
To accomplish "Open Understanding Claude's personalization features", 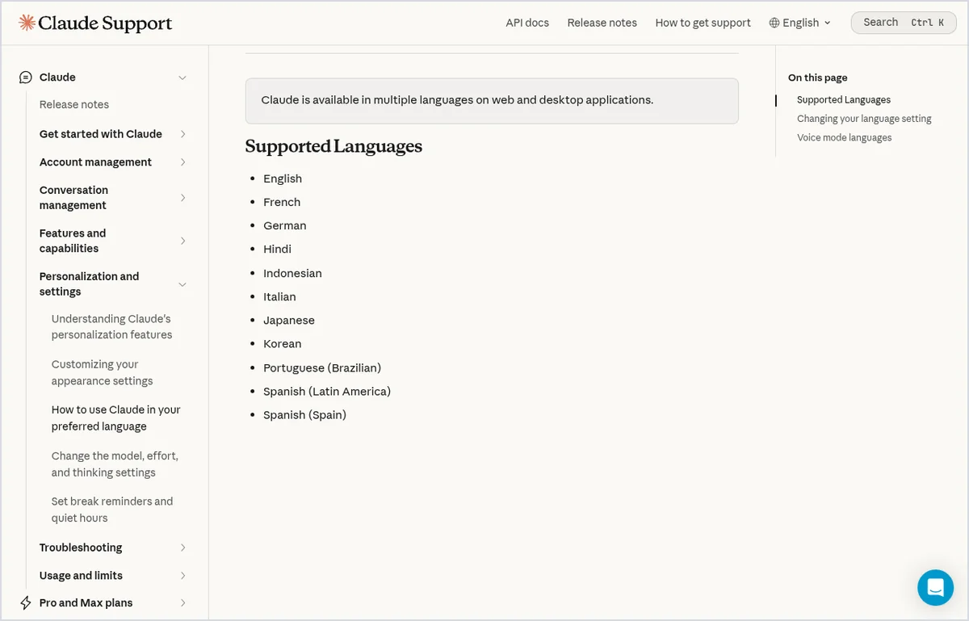I will (x=112, y=327).
